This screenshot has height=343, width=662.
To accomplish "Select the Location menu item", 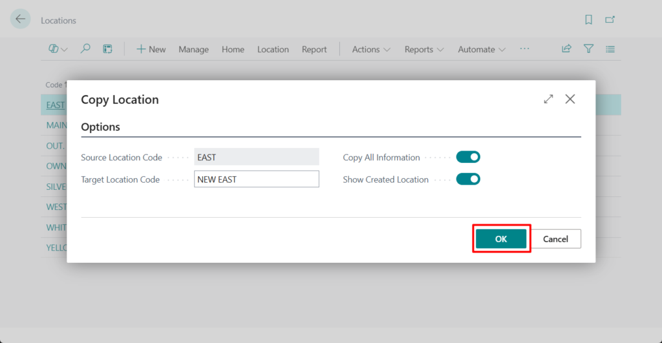I will pyautogui.click(x=273, y=49).
